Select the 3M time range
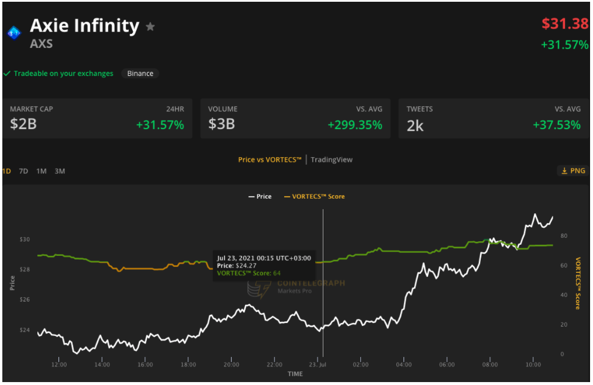Viewport: 593px width, 385px height. (x=60, y=171)
